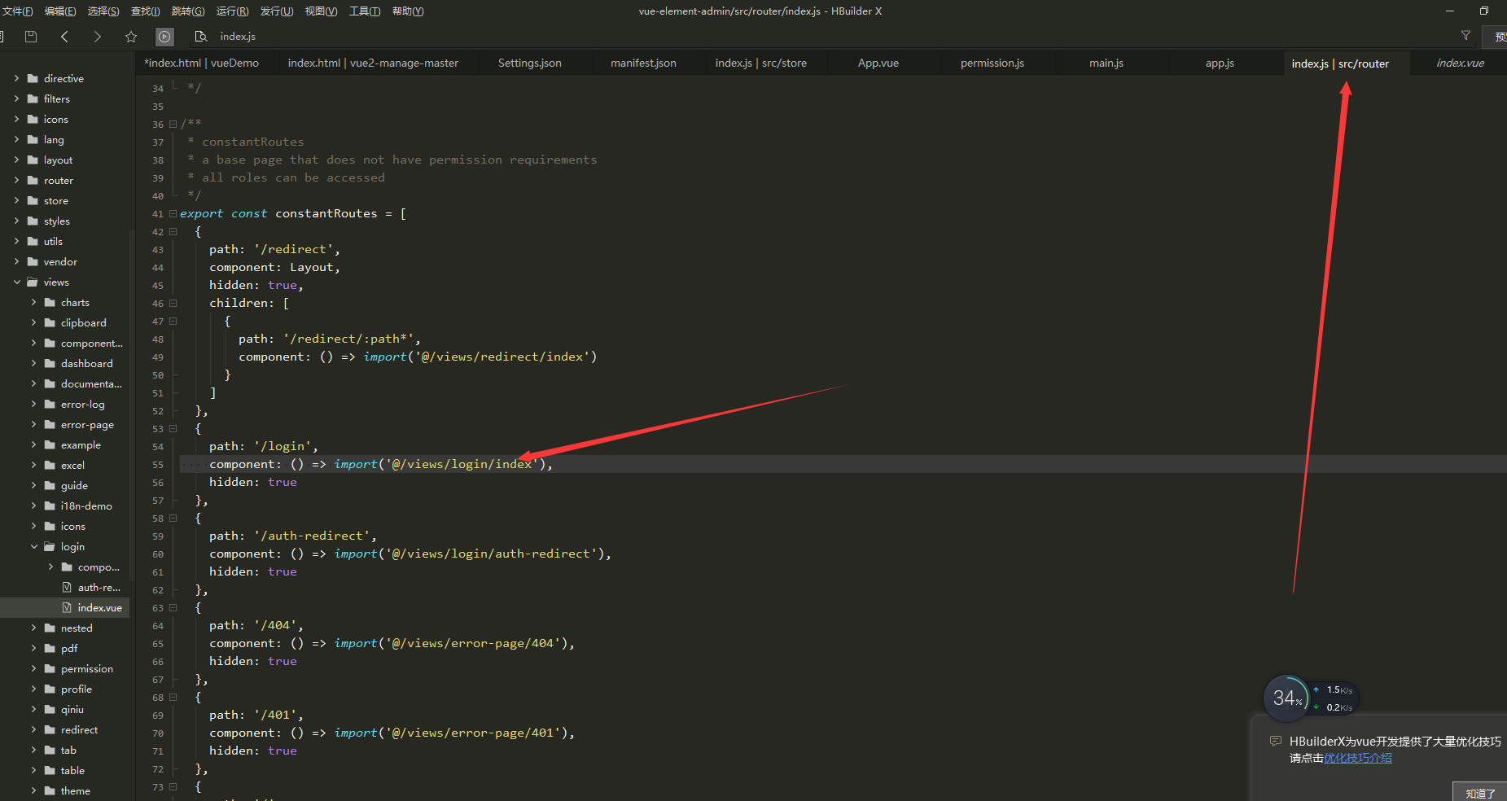The width and height of the screenshot is (1507, 801).
Task: Open the filter funnel icon
Action: (1465, 35)
